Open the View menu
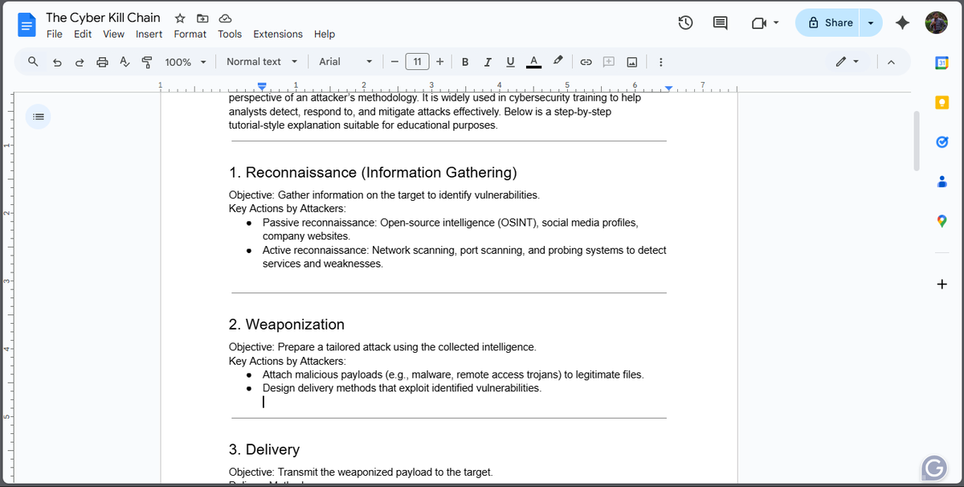The width and height of the screenshot is (964, 487). click(113, 34)
